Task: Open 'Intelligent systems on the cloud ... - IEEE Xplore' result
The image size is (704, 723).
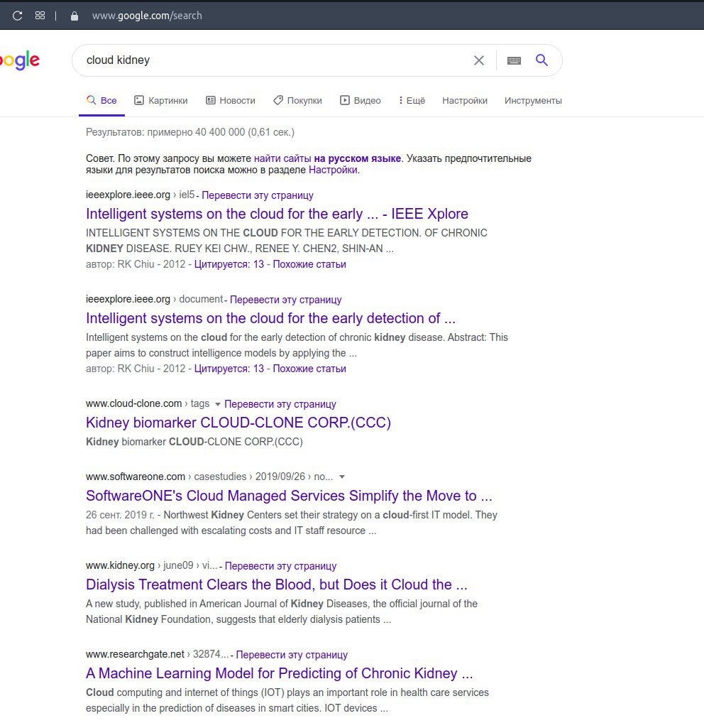Action: coord(277,214)
